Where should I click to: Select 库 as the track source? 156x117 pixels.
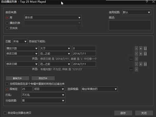pyautogui.click(x=7, y=18)
